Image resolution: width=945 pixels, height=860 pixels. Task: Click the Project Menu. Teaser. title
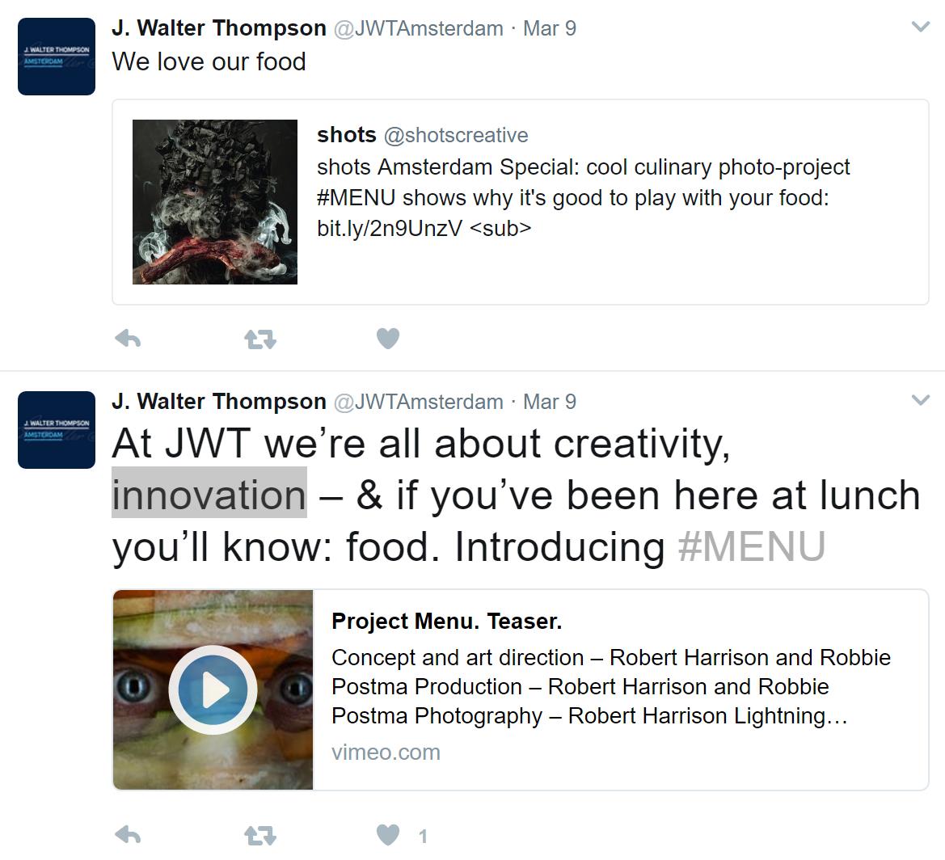coord(446,622)
